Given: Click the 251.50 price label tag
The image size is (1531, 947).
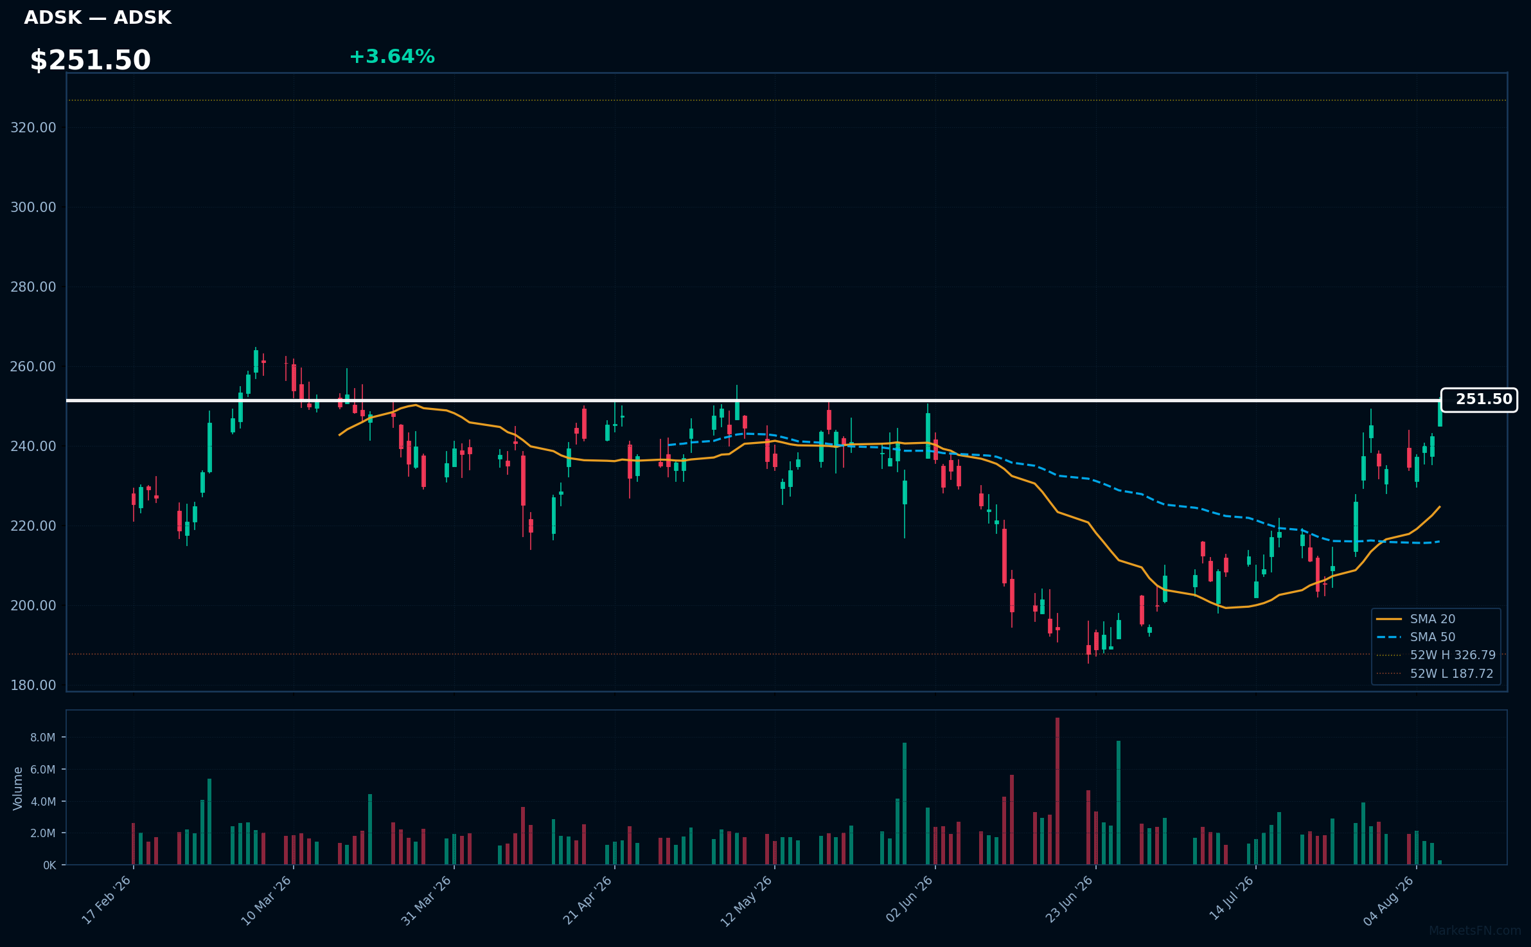Looking at the screenshot, I should pyautogui.click(x=1479, y=400).
